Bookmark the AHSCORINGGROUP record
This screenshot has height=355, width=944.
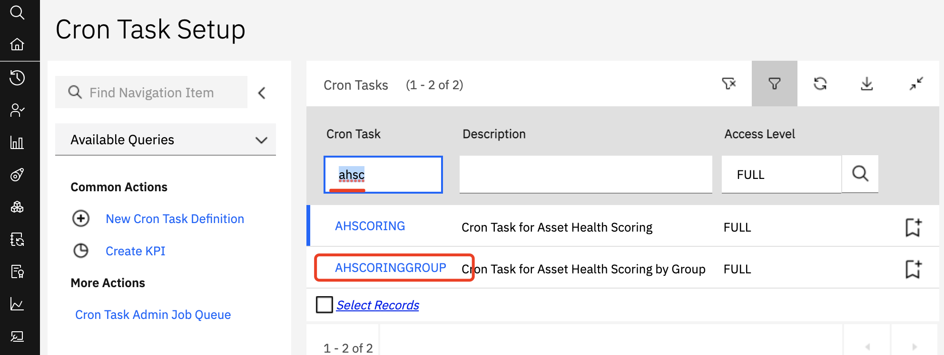click(914, 269)
